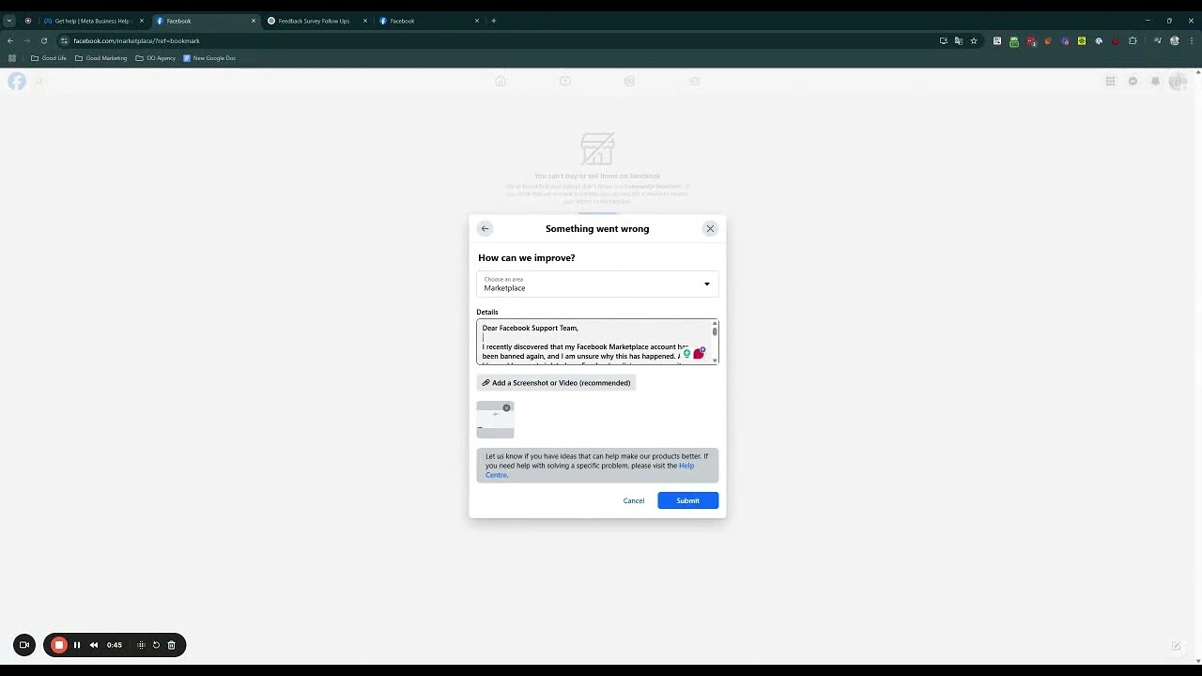
Task: Open the Help Centre link
Action: click(686, 466)
